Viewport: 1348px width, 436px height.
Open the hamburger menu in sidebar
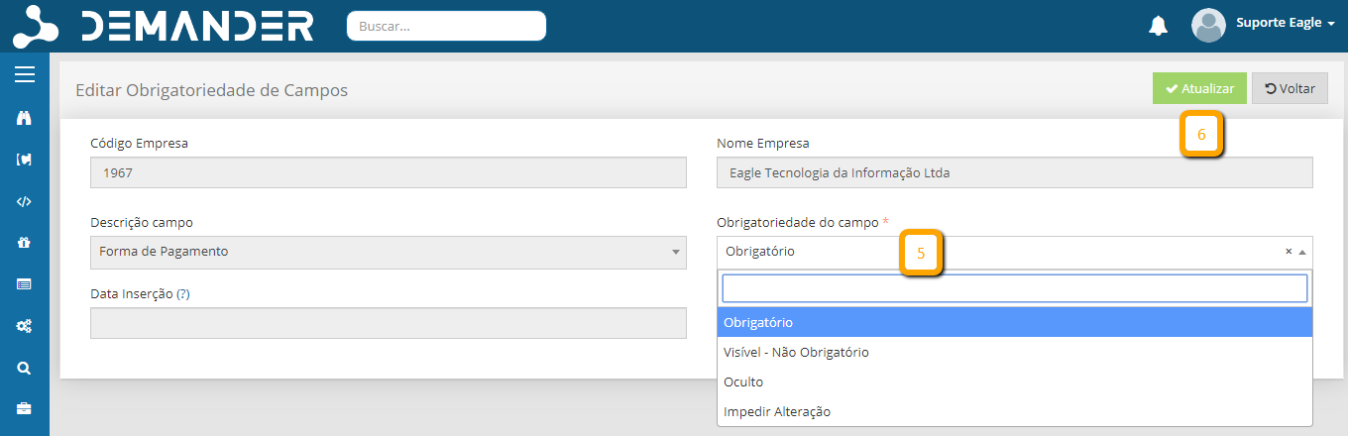(x=25, y=75)
